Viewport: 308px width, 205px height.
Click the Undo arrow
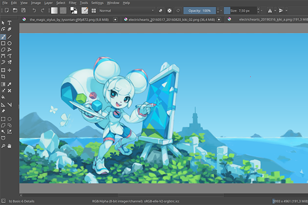[34, 10]
